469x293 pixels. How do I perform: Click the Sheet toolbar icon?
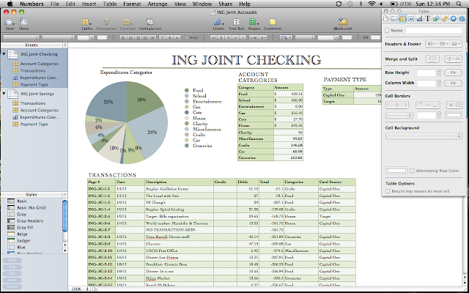25,22
